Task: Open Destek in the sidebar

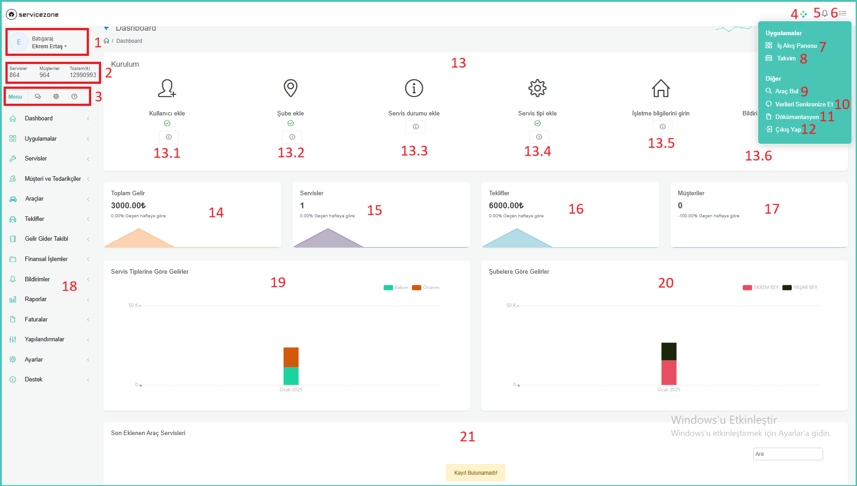Action: [x=33, y=380]
